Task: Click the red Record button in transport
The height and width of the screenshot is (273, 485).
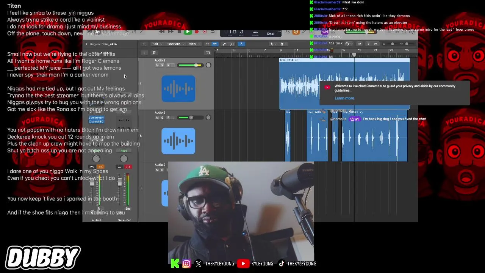Action: [x=196, y=32]
